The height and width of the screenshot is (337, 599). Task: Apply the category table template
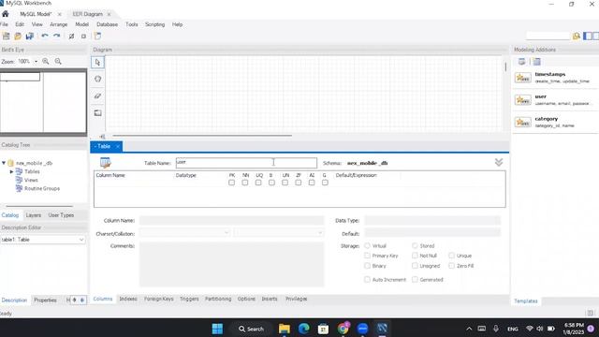tap(556, 122)
